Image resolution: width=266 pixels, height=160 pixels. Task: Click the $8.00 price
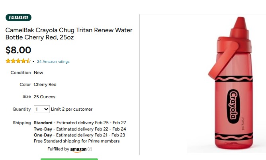[18, 50]
